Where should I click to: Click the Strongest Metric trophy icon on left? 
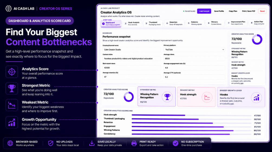12,89
